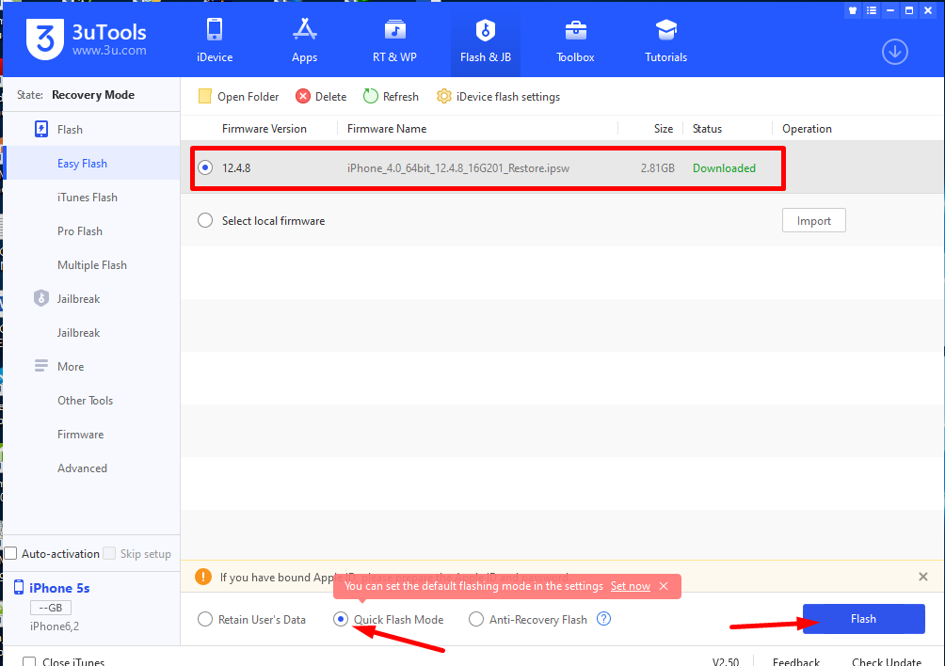Click the green Refresh icon
This screenshot has height=666, width=945.
[371, 96]
